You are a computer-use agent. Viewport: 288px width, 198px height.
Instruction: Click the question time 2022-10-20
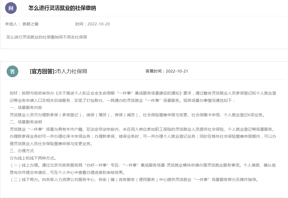[99, 24]
